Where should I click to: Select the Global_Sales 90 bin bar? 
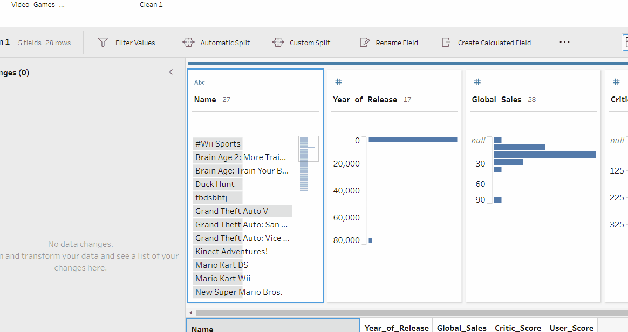498,199
